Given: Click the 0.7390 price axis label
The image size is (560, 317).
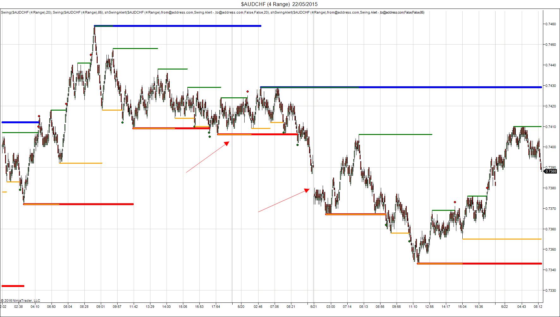Looking at the screenshot, I should (550, 167).
